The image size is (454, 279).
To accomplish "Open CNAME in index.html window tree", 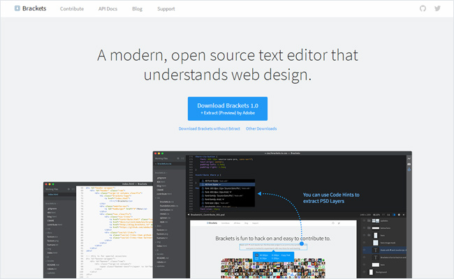I will click(51, 220).
